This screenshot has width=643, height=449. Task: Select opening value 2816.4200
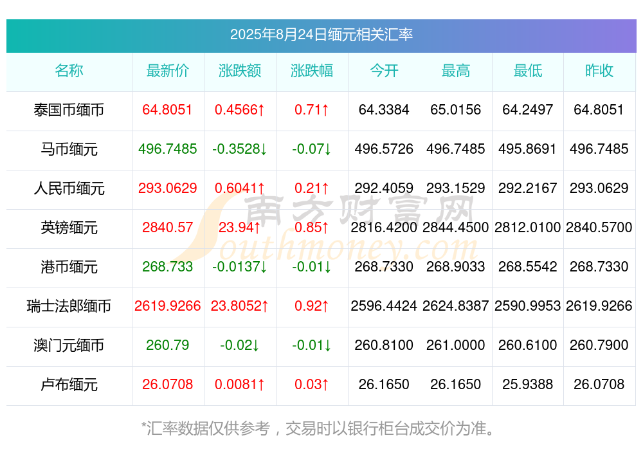click(x=384, y=227)
